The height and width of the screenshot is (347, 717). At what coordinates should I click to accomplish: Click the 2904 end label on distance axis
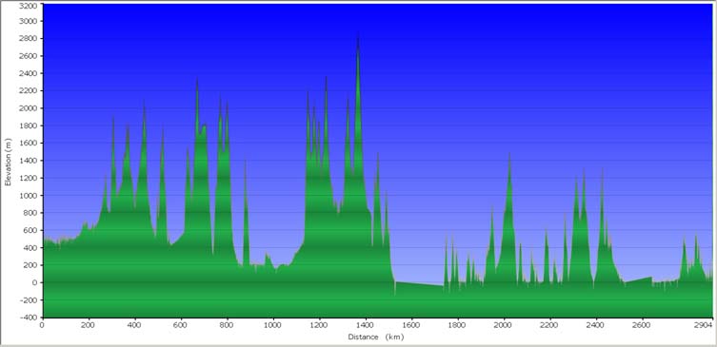(x=704, y=325)
